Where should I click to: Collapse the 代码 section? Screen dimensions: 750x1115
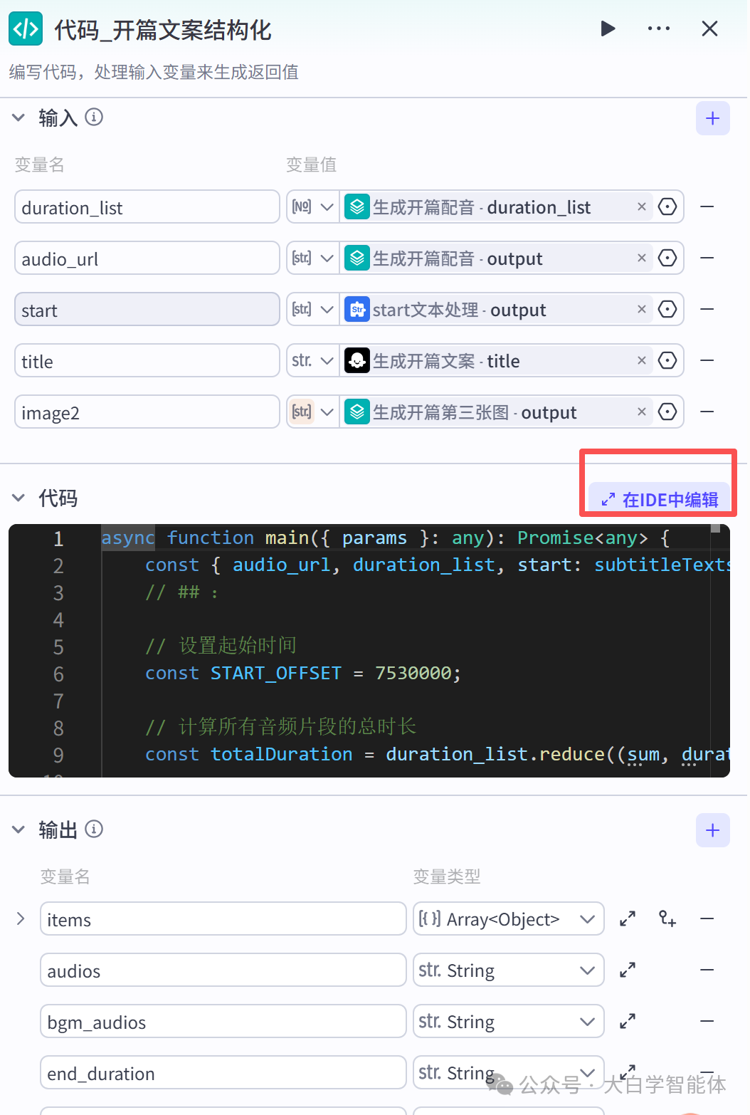click(x=18, y=497)
